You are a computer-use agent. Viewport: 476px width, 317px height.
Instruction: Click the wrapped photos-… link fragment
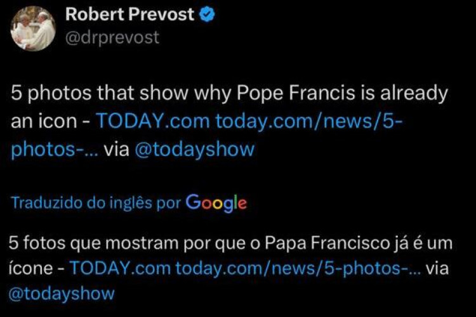[x=55, y=150]
